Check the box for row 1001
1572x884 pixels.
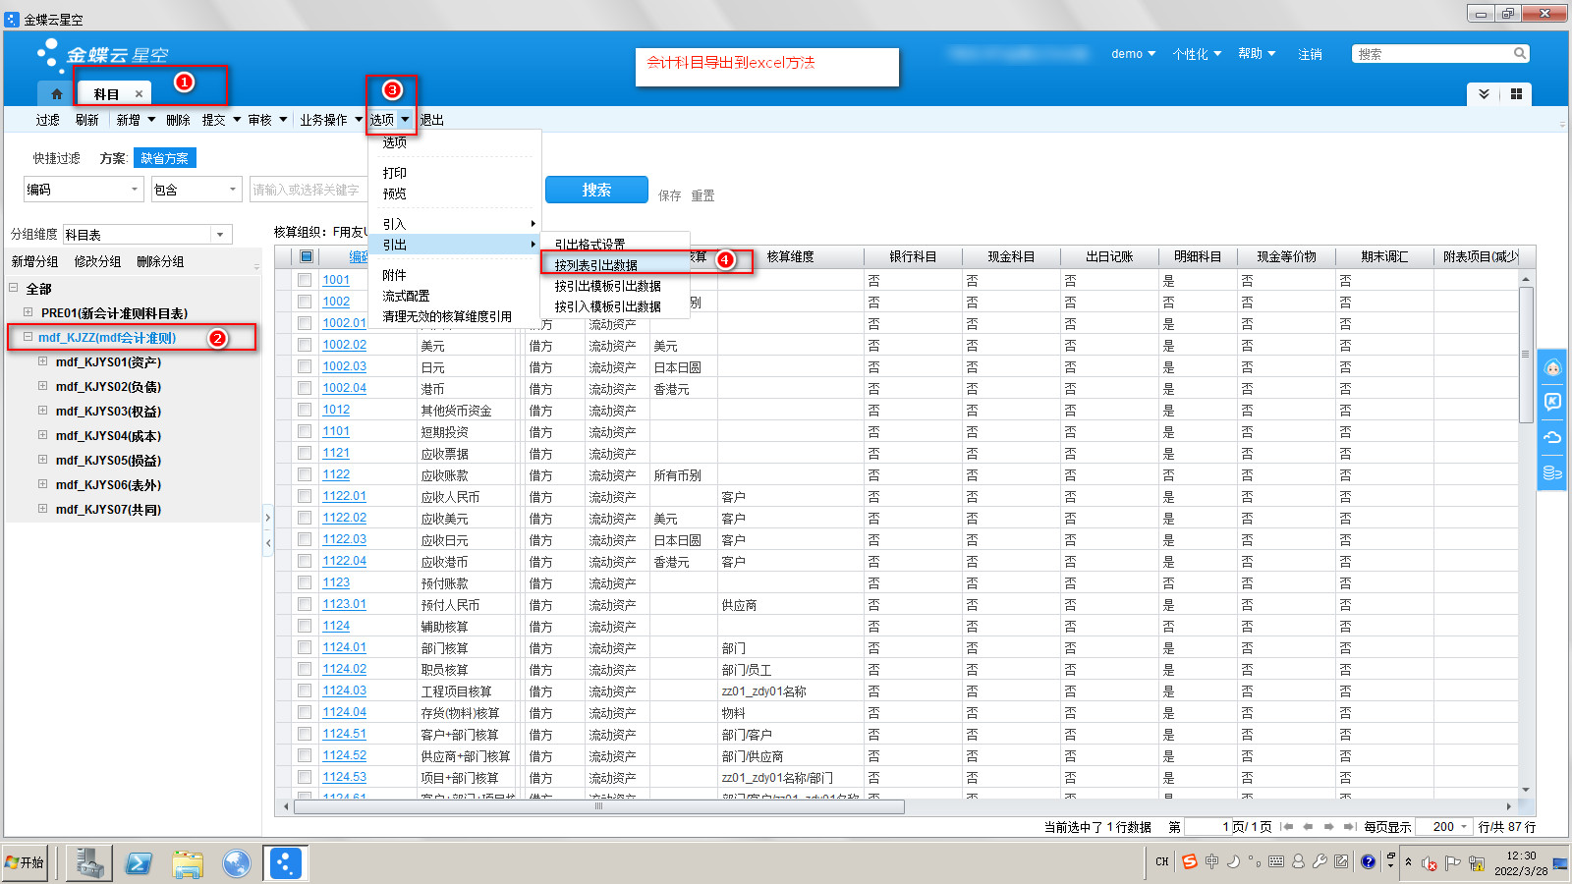coord(305,280)
